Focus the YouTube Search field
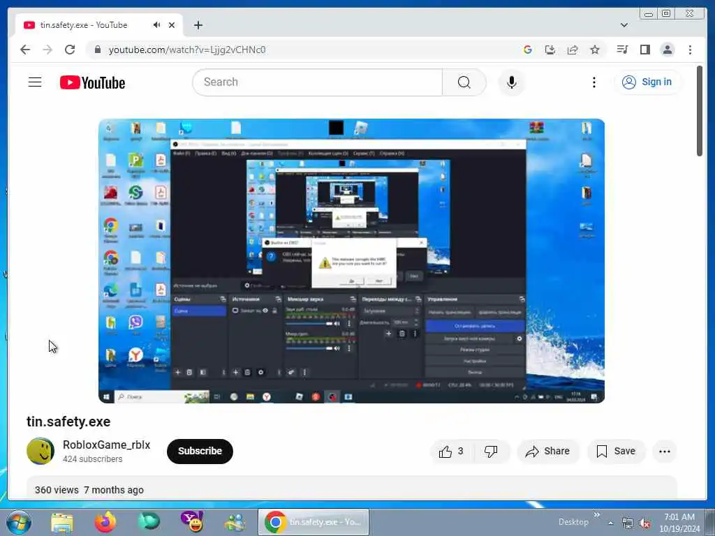The image size is (715, 536). tap(318, 82)
